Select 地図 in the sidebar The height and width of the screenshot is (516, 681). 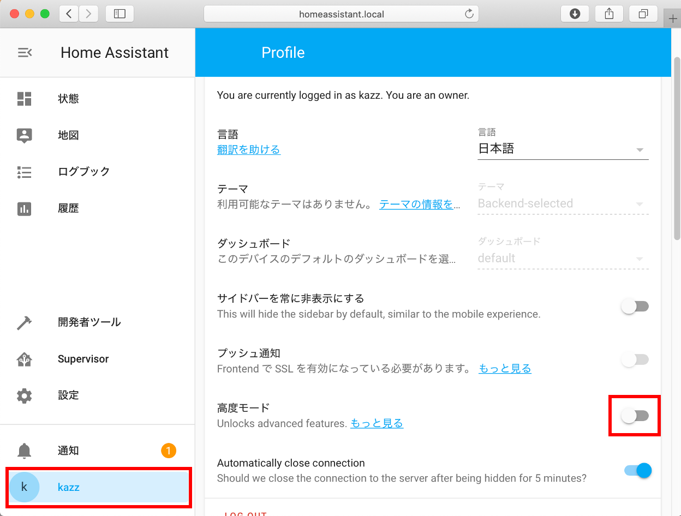coord(98,135)
